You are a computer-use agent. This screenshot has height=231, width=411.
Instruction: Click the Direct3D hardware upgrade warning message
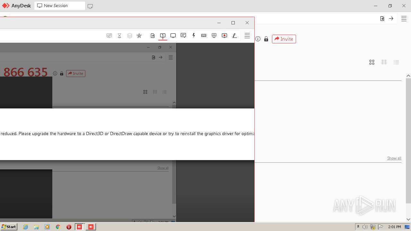[x=127, y=133]
